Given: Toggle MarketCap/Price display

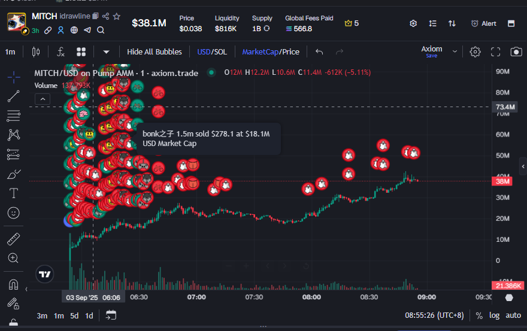Looking at the screenshot, I should [271, 51].
